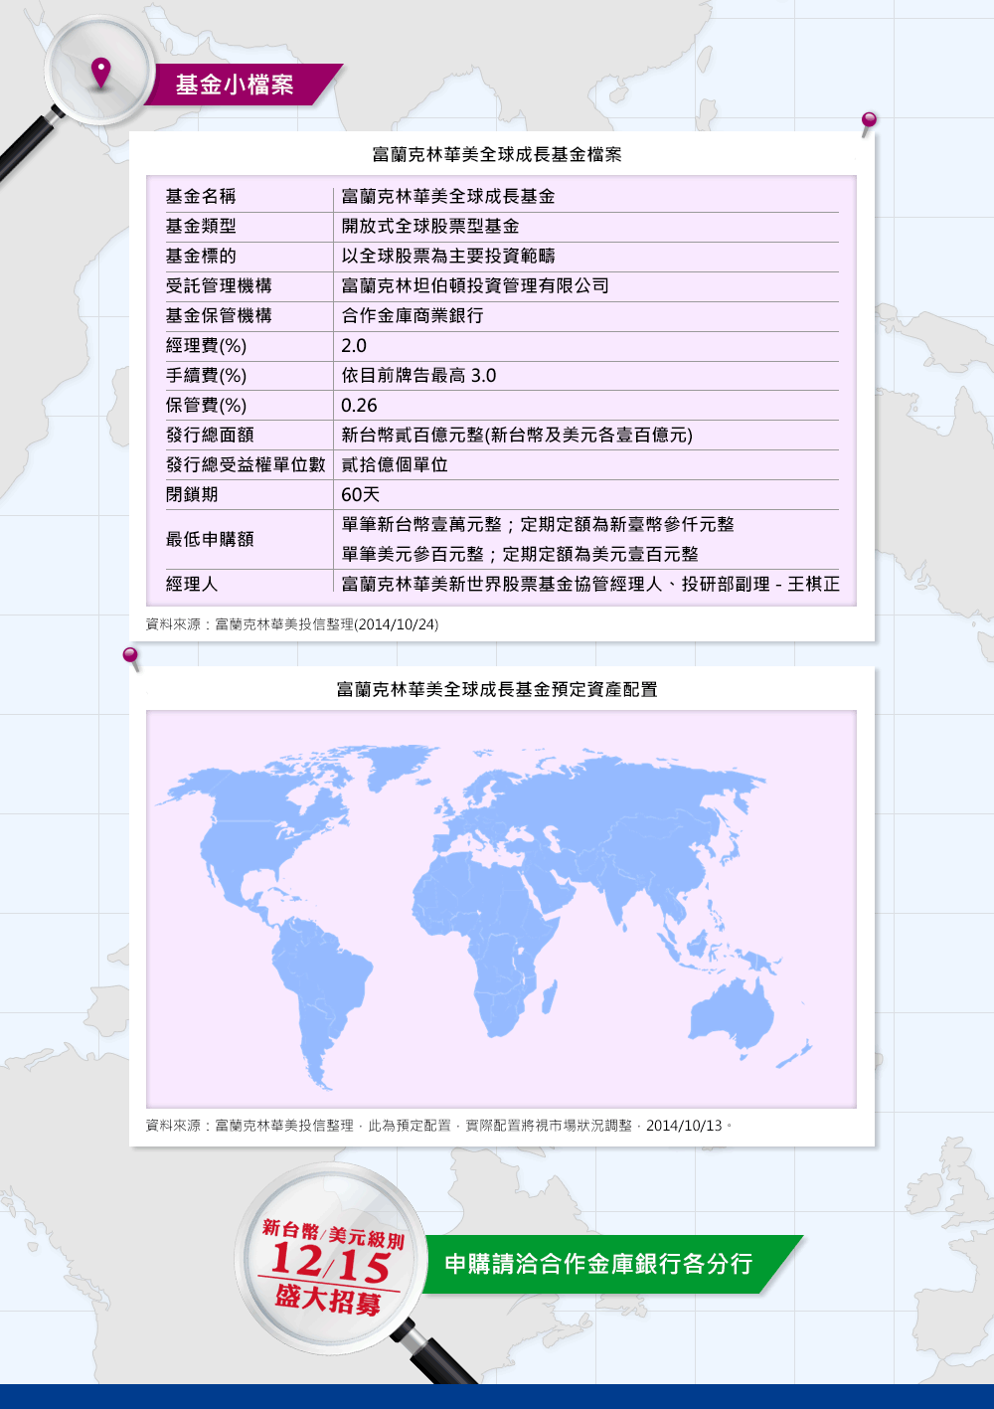Click the 富蘭克林華美全球成長基金檔案 table title
The image size is (994, 1409).
tap(496, 154)
